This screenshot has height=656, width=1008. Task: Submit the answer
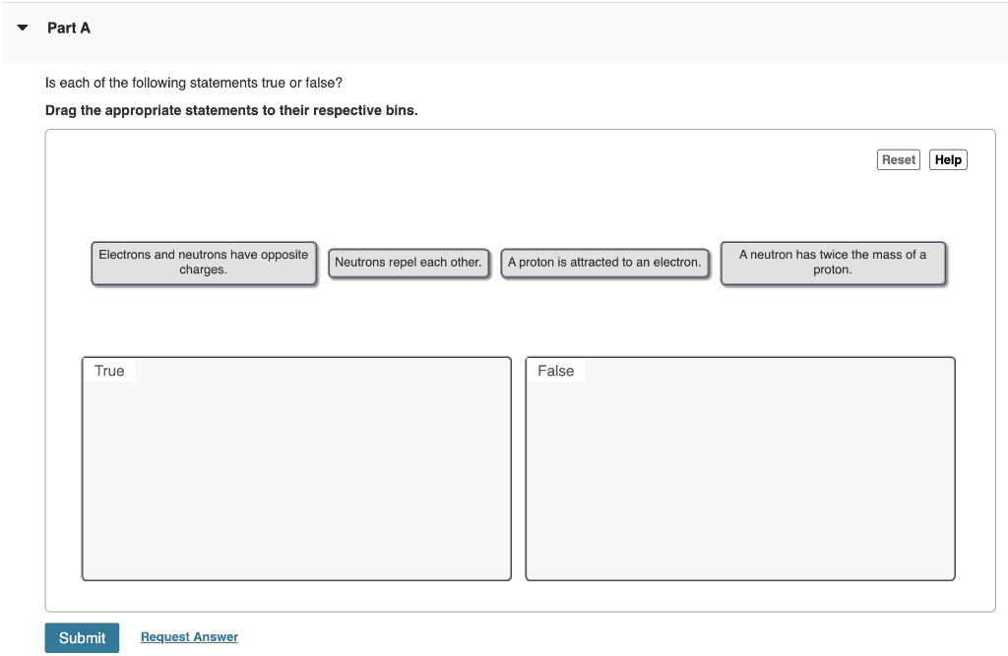click(82, 637)
